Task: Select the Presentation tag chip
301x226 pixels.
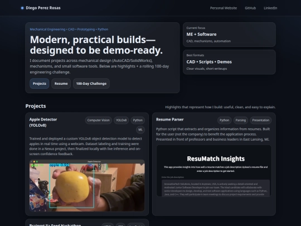Action: coord(261,121)
